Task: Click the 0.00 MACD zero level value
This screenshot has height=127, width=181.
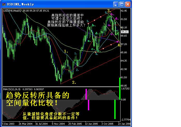Action: click(x=123, y=100)
